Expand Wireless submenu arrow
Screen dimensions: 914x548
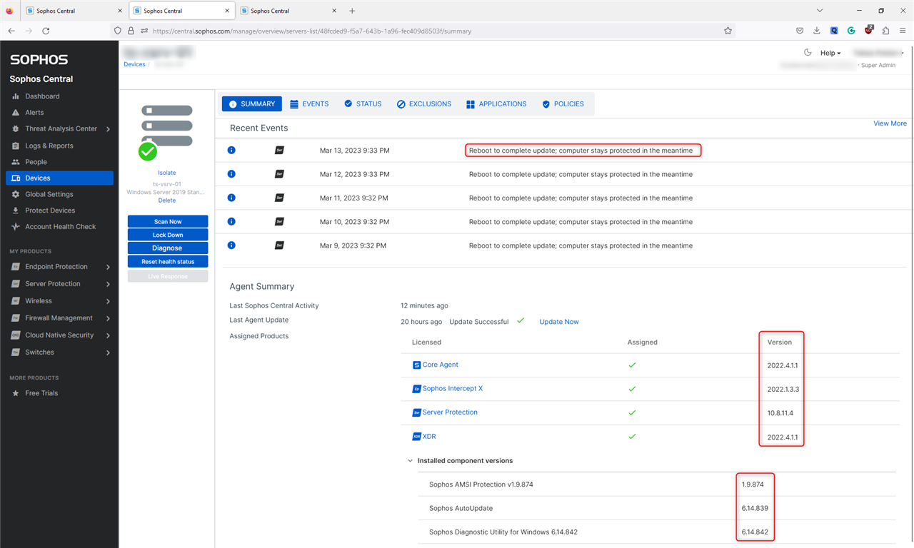point(108,301)
